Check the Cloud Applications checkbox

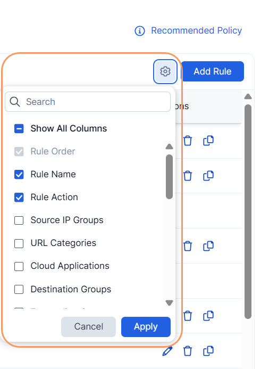(x=19, y=266)
